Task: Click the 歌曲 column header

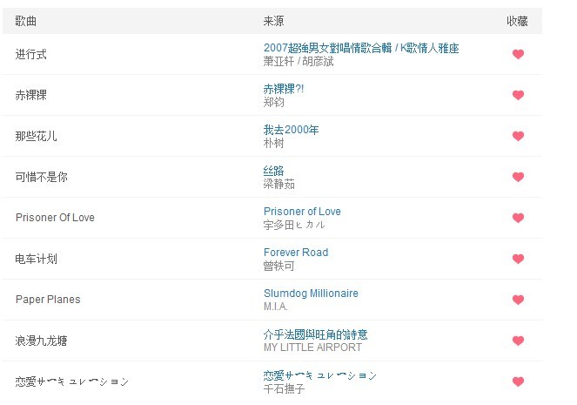Action: pos(26,21)
